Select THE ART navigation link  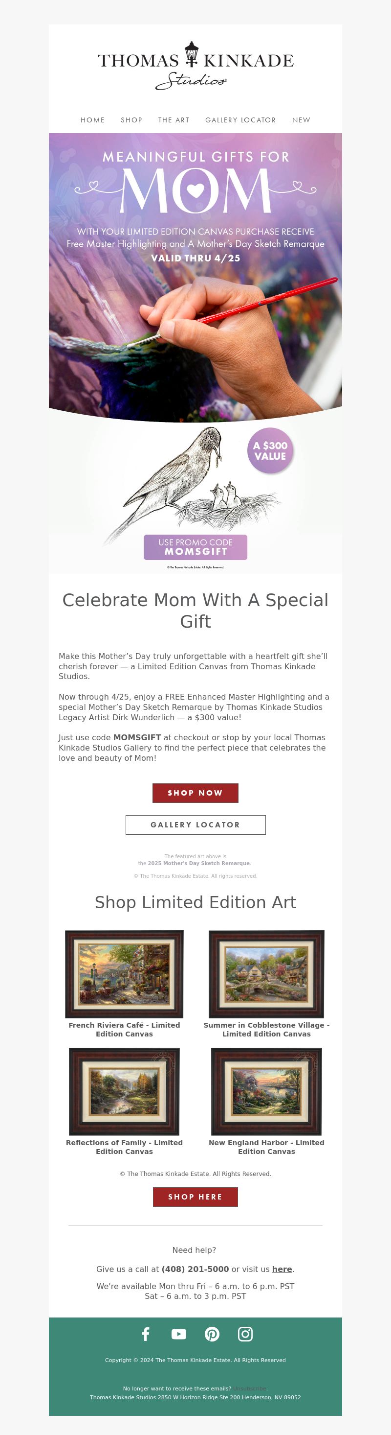tap(174, 120)
